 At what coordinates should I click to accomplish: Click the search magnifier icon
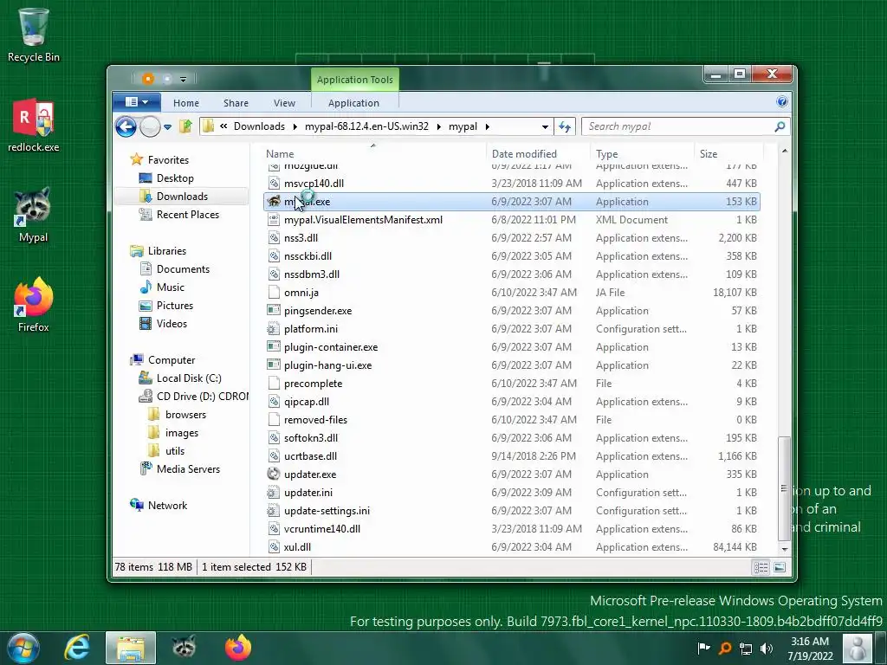coord(780,126)
